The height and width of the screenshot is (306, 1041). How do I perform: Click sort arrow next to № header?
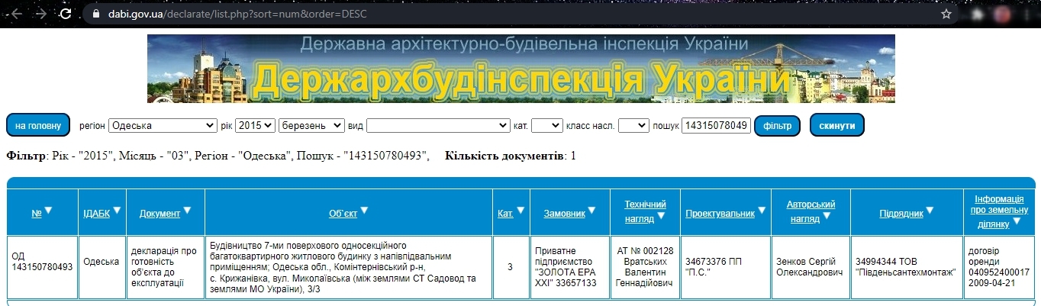[x=49, y=211]
